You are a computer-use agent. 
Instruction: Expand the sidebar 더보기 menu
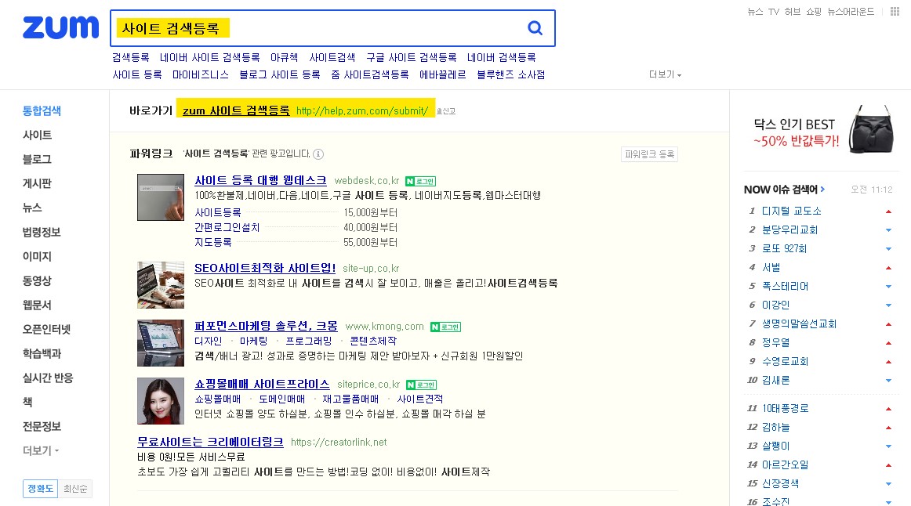click(x=41, y=450)
